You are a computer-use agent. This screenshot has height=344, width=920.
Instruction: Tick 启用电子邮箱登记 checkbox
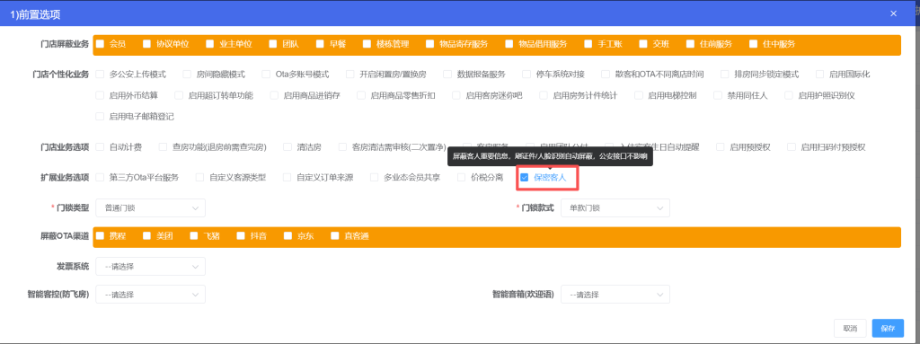100,116
